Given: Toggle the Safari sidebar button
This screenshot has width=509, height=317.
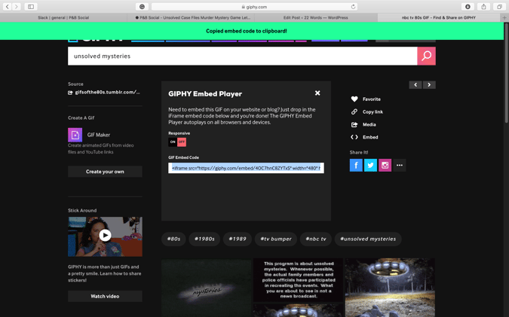Looking at the screenshot, I should point(31,7).
